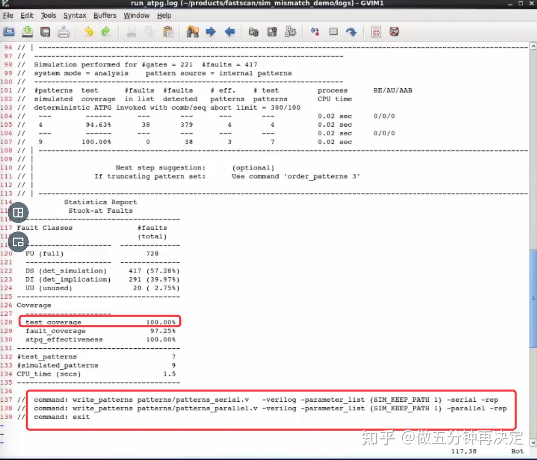Image resolution: width=537 pixels, height=460 pixels.
Task: Save run_atpg.log using the floppy disk icon
Action: [45, 32]
